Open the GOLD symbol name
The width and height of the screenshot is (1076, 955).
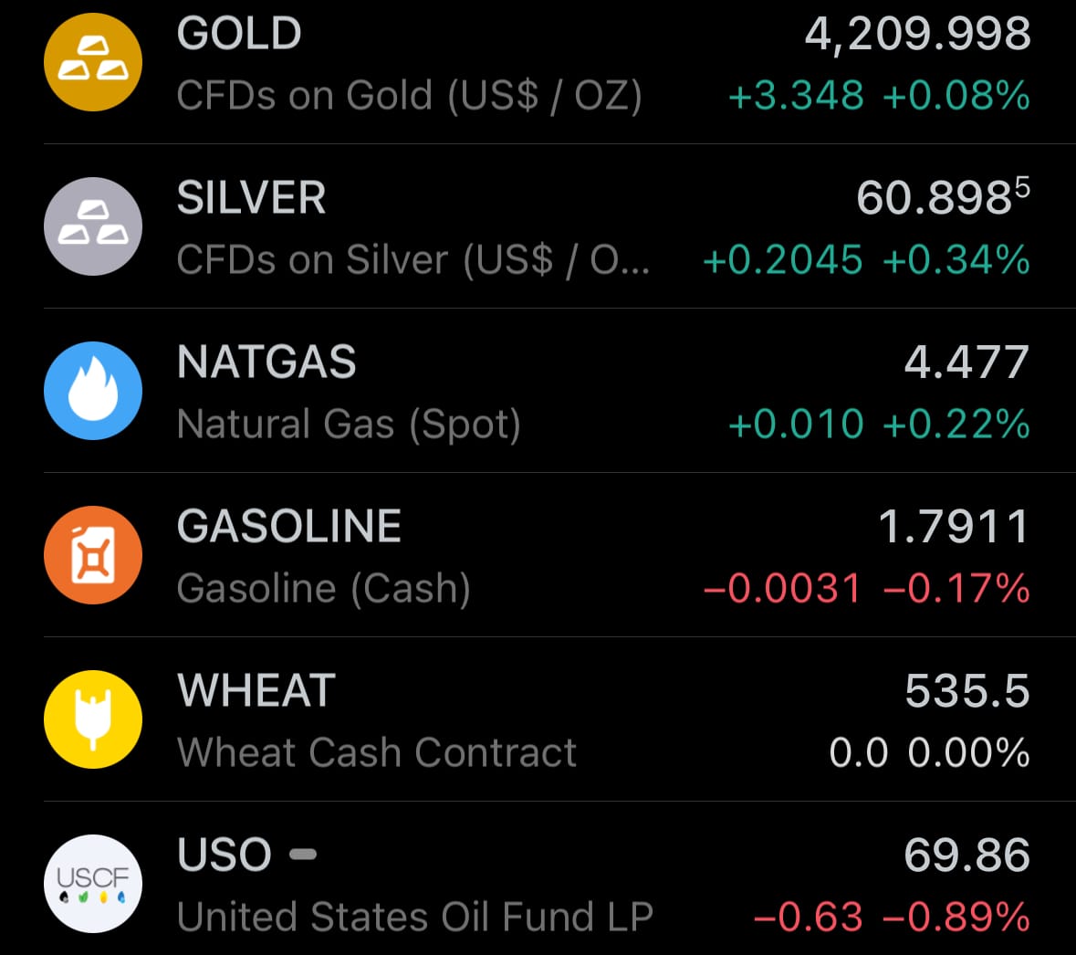tap(239, 35)
